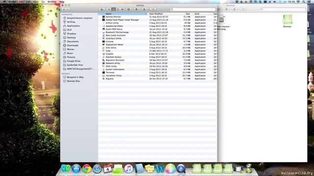Open the View menu
Image resolution: width=314 pixels, height=176 pixels.
point(36,2)
